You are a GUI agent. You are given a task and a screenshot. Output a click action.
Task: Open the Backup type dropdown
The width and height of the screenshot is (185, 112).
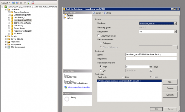pyautogui.click(x=175, y=32)
